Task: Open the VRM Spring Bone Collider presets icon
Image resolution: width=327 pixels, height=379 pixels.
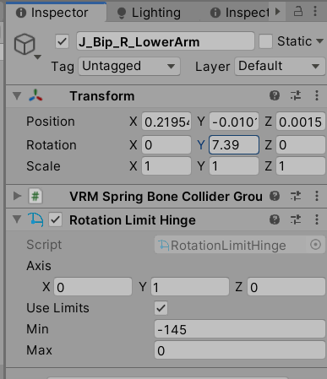Action: [296, 196]
